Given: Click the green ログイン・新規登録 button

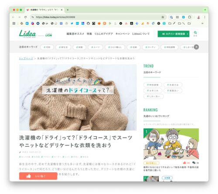Looking at the screenshot, I should [174, 34].
